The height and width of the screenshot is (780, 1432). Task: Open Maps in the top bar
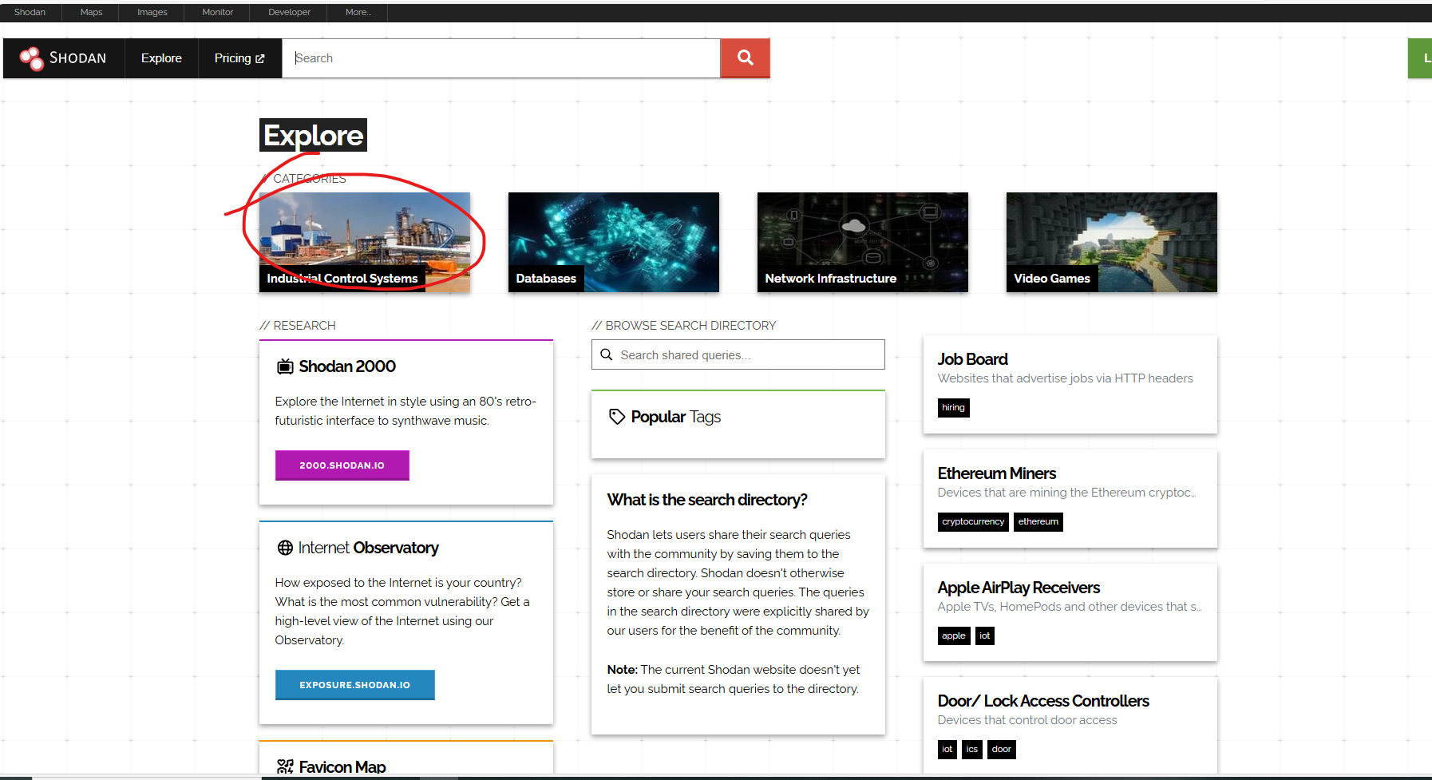(92, 12)
